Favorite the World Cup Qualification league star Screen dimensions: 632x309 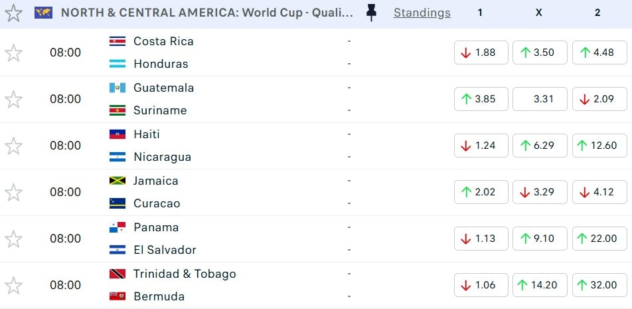14,13
